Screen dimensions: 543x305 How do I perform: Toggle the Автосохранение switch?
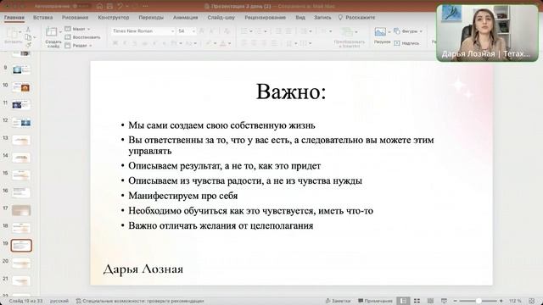(81, 6)
